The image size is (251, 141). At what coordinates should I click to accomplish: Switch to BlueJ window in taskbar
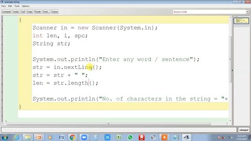coord(187,137)
